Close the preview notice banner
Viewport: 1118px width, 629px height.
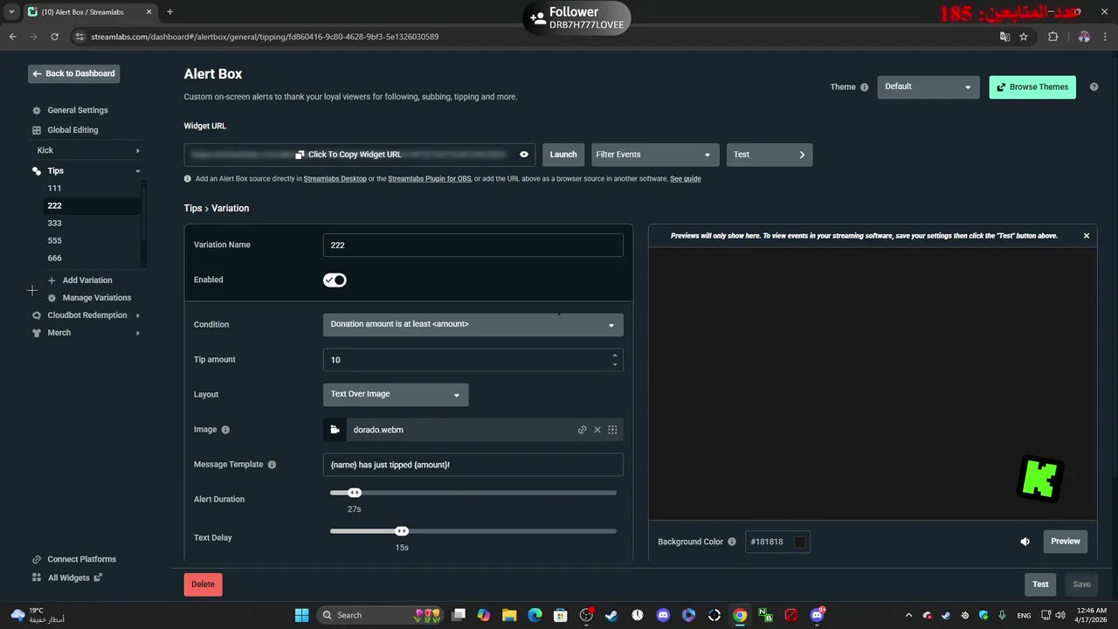click(1087, 236)
